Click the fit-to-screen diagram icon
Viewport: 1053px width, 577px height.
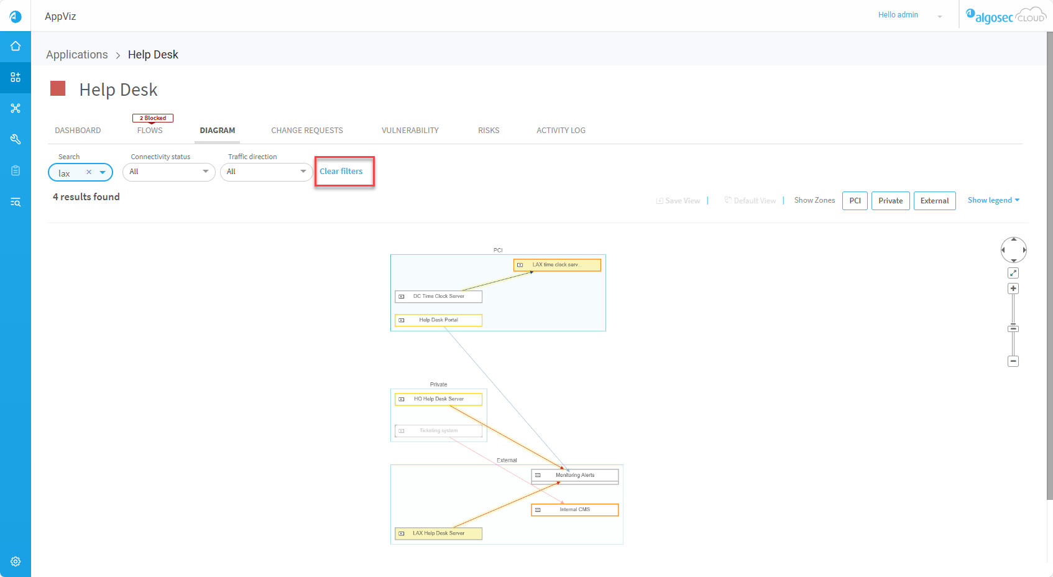pyautogui.click(x=1013, y=273)
